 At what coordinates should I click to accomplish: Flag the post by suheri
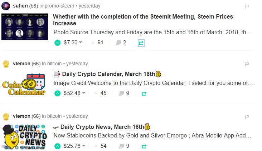(247, 6)
